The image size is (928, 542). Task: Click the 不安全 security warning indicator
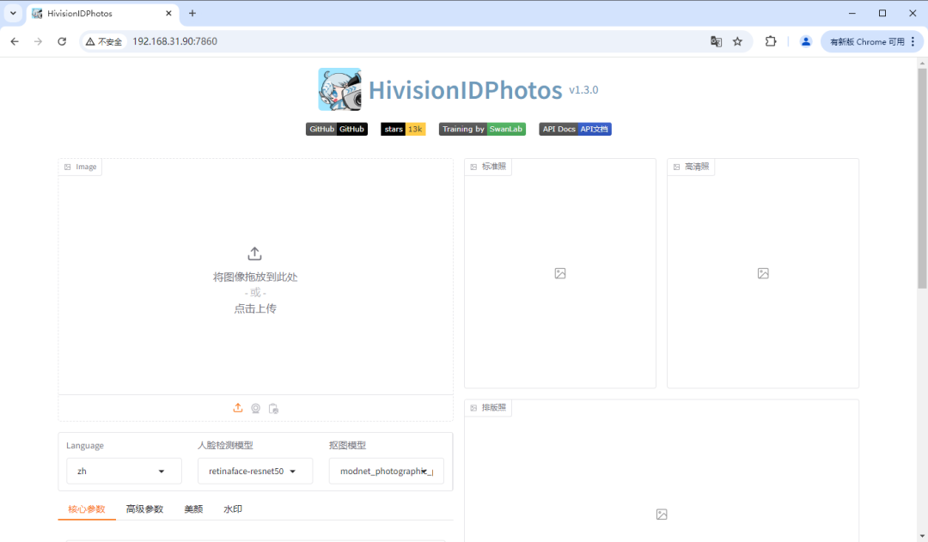[x=104, y=41]
